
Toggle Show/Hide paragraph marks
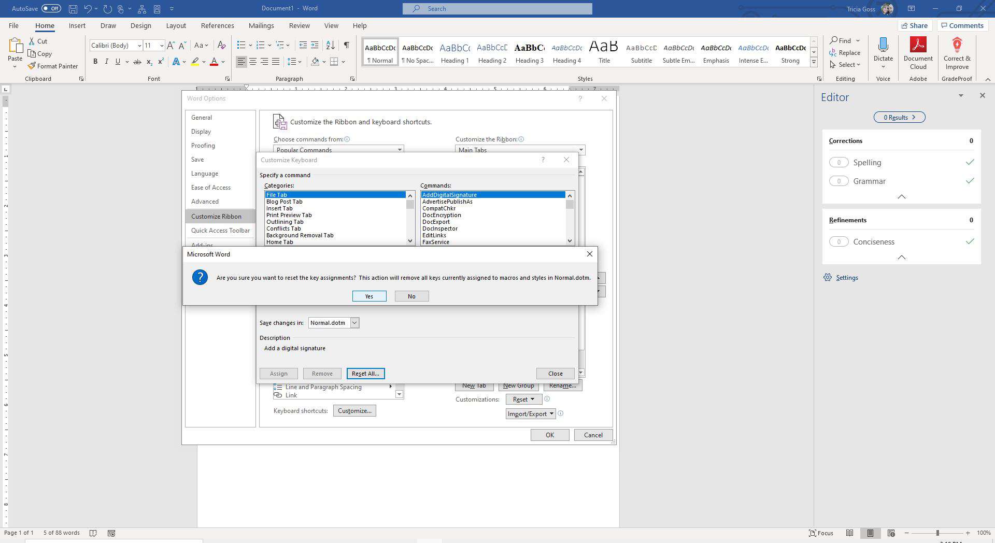pyautogui.click(x=346, y=45)
